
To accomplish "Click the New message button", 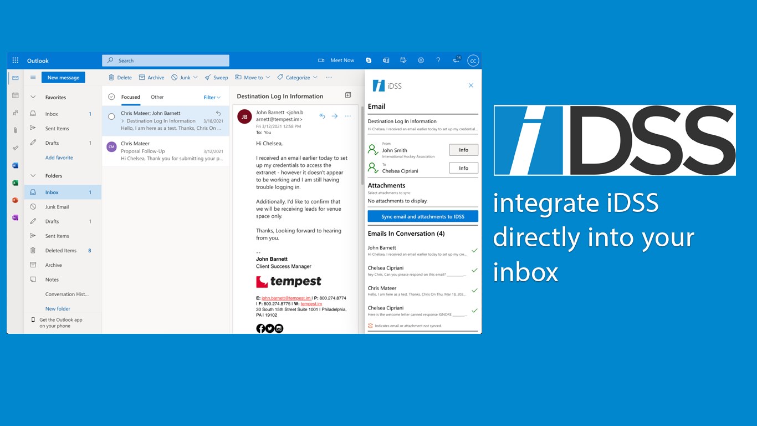I will [x=63, y=78].
